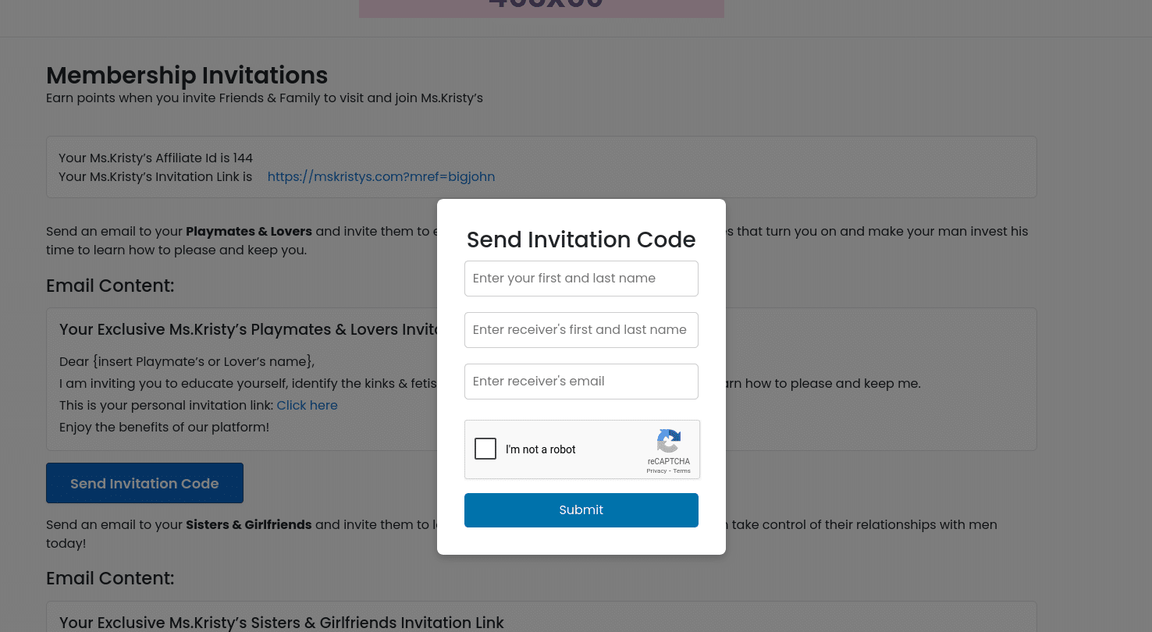The height and width of the screenshot is (632, 1152).
Task: Click the blue Send Invitation Code page button
Action: coord(144,483)
